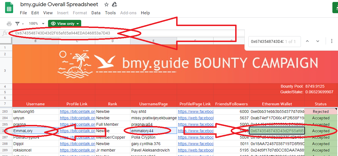The width and height of the screenshot is (338, 156).
Task: Select wallet cell starting 0xe0bb31ebb3b55d
Action: [277, 111]
